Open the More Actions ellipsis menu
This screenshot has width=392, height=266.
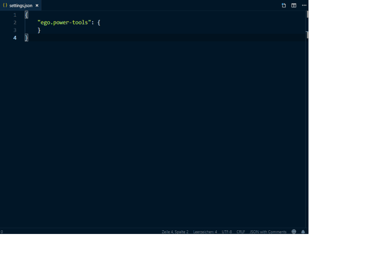pyautogui.click(x=304, y=5)
